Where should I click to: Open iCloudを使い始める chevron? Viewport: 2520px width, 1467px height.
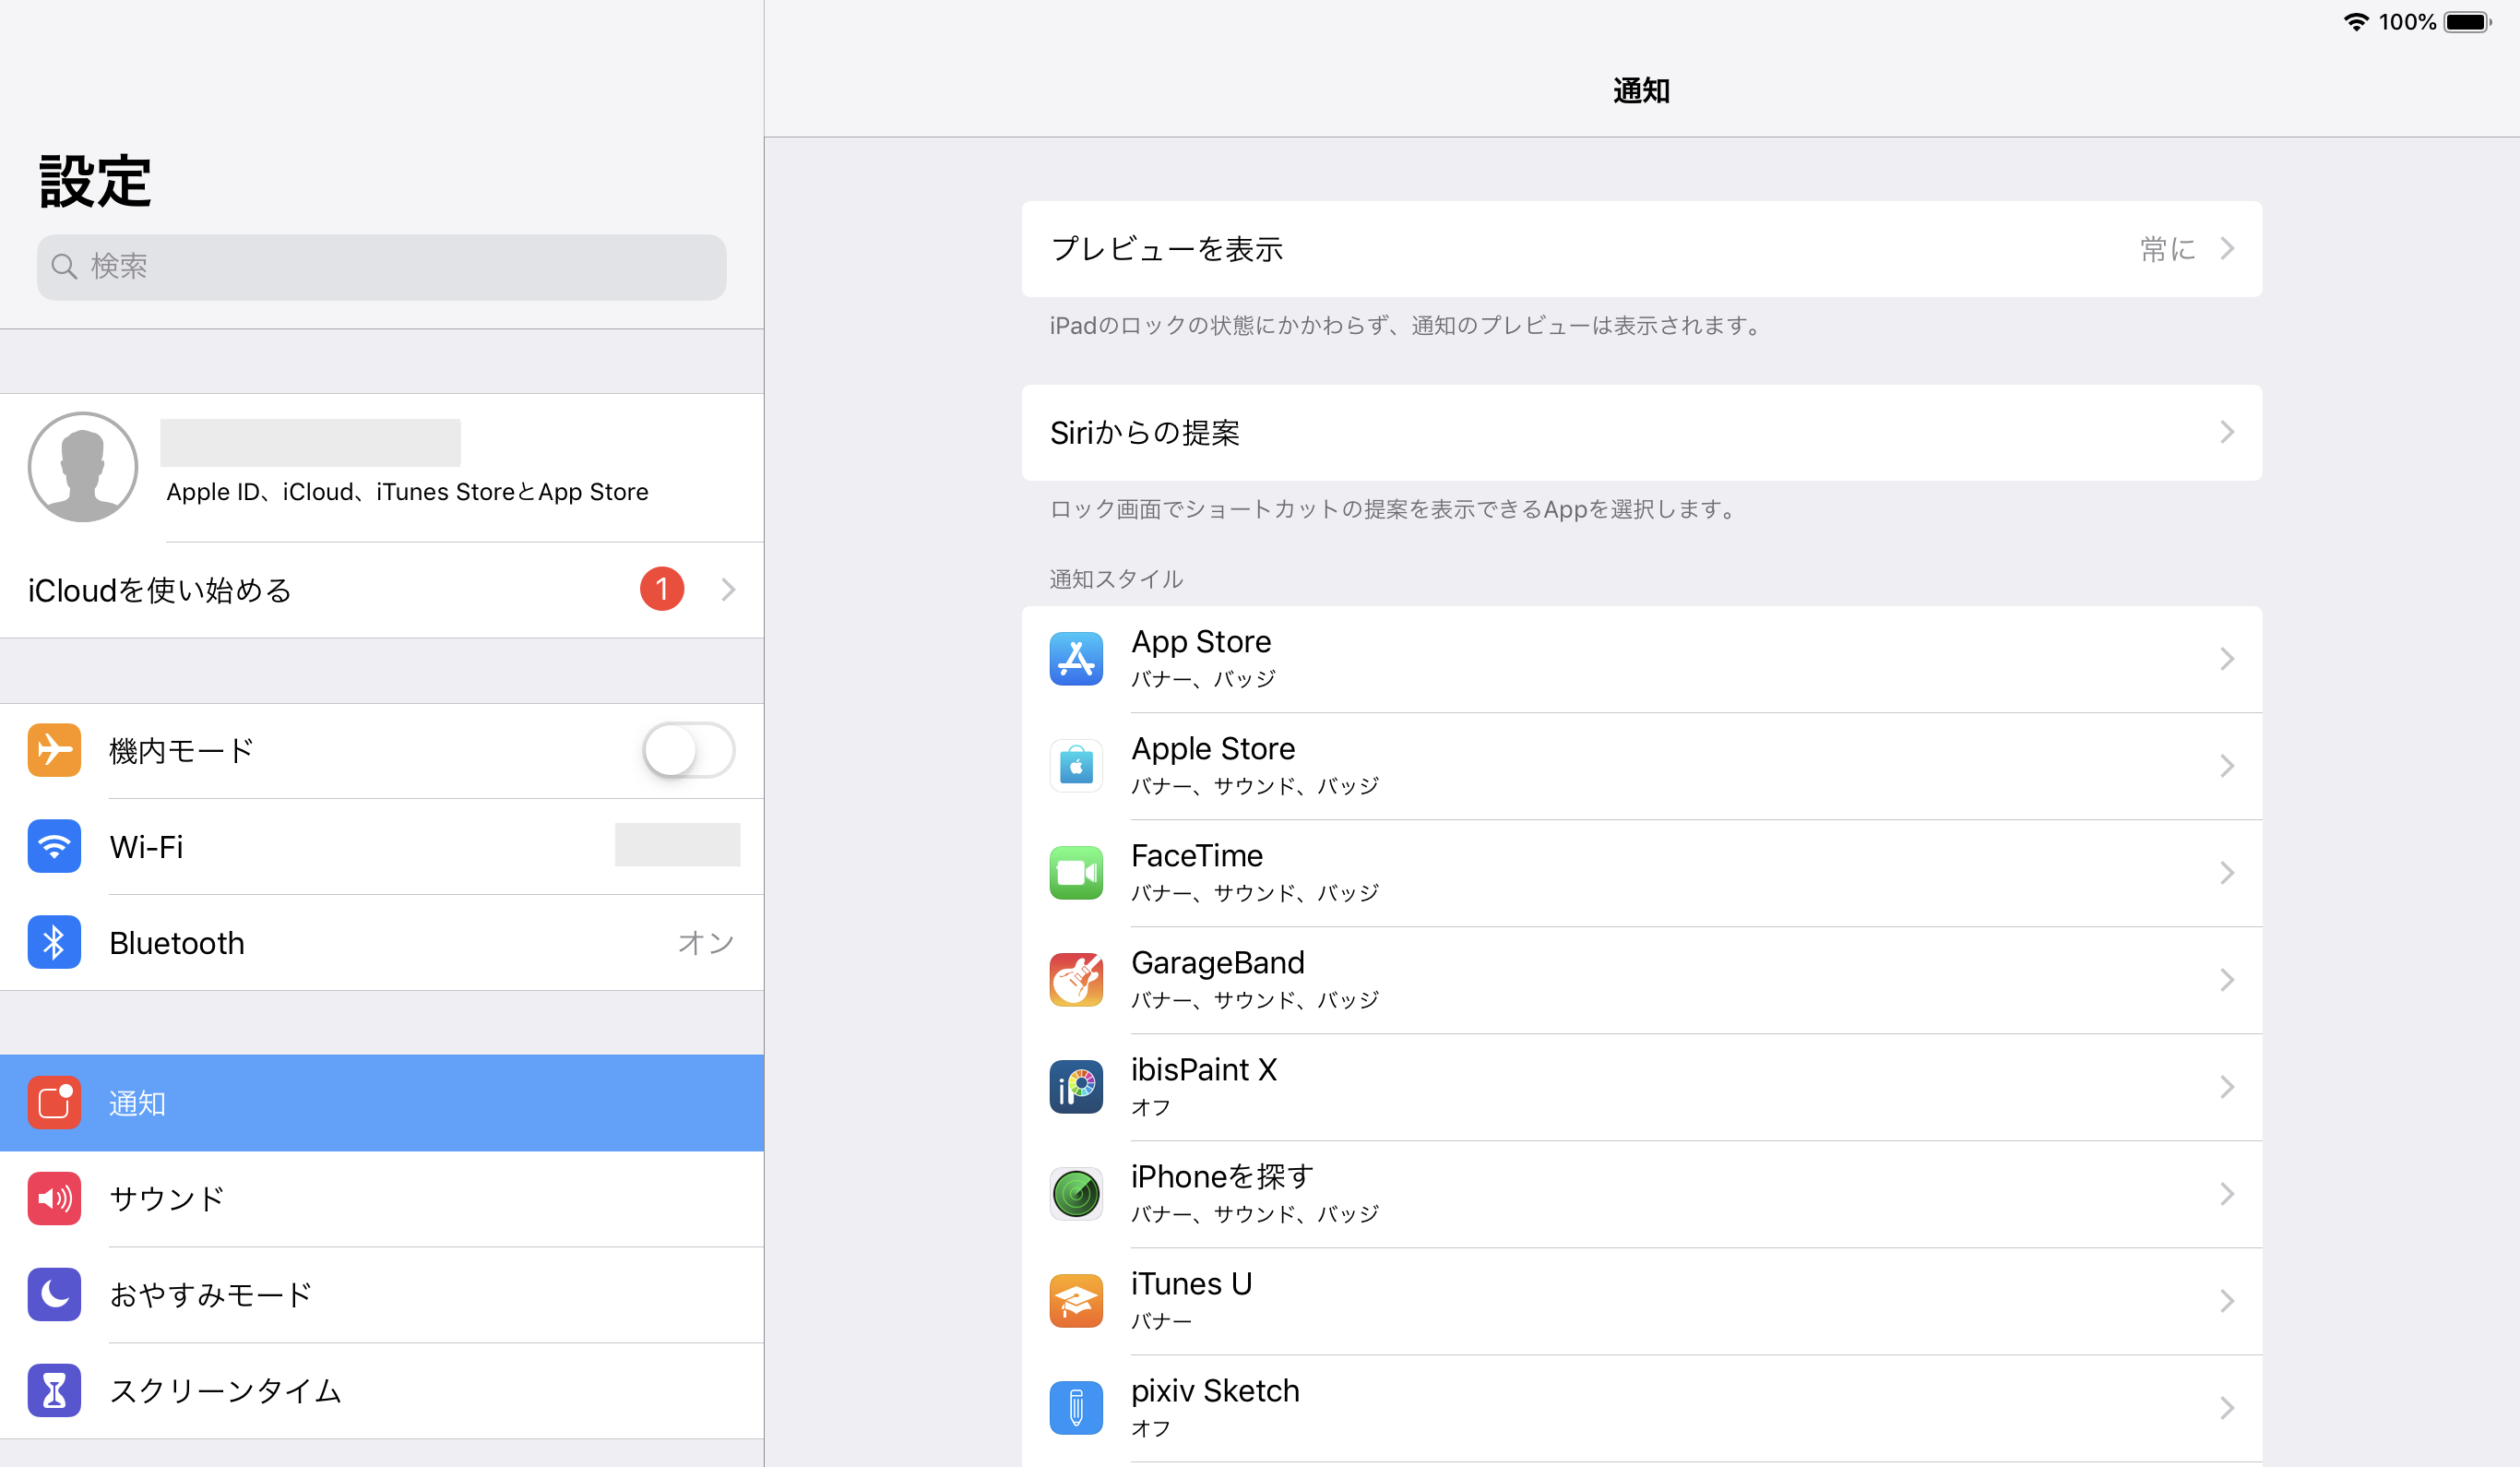728,590
